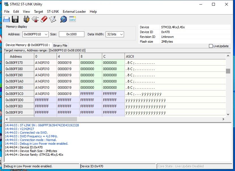Screen dimensions: 235x171
Task: Enable the LiveUpdate checkbox
Action: tap(211, 46)
